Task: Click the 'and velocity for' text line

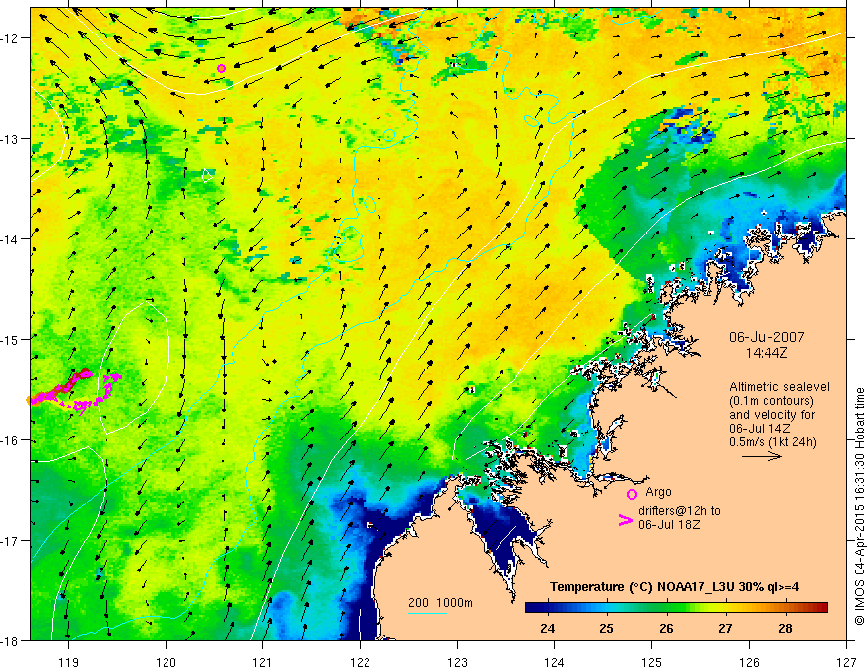Action: click(x=771, y=414)
